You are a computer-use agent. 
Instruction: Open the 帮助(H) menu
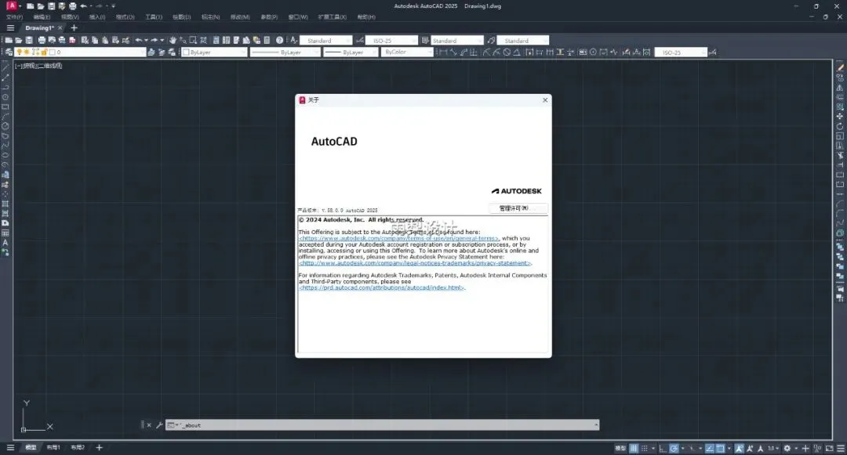pos(366,17)
